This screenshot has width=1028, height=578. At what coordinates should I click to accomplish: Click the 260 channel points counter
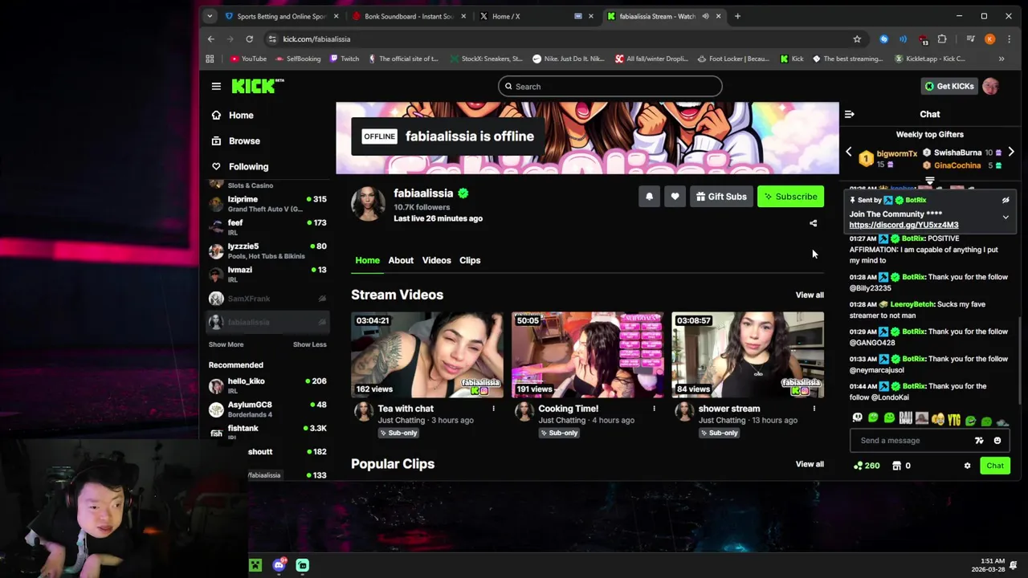867,466
